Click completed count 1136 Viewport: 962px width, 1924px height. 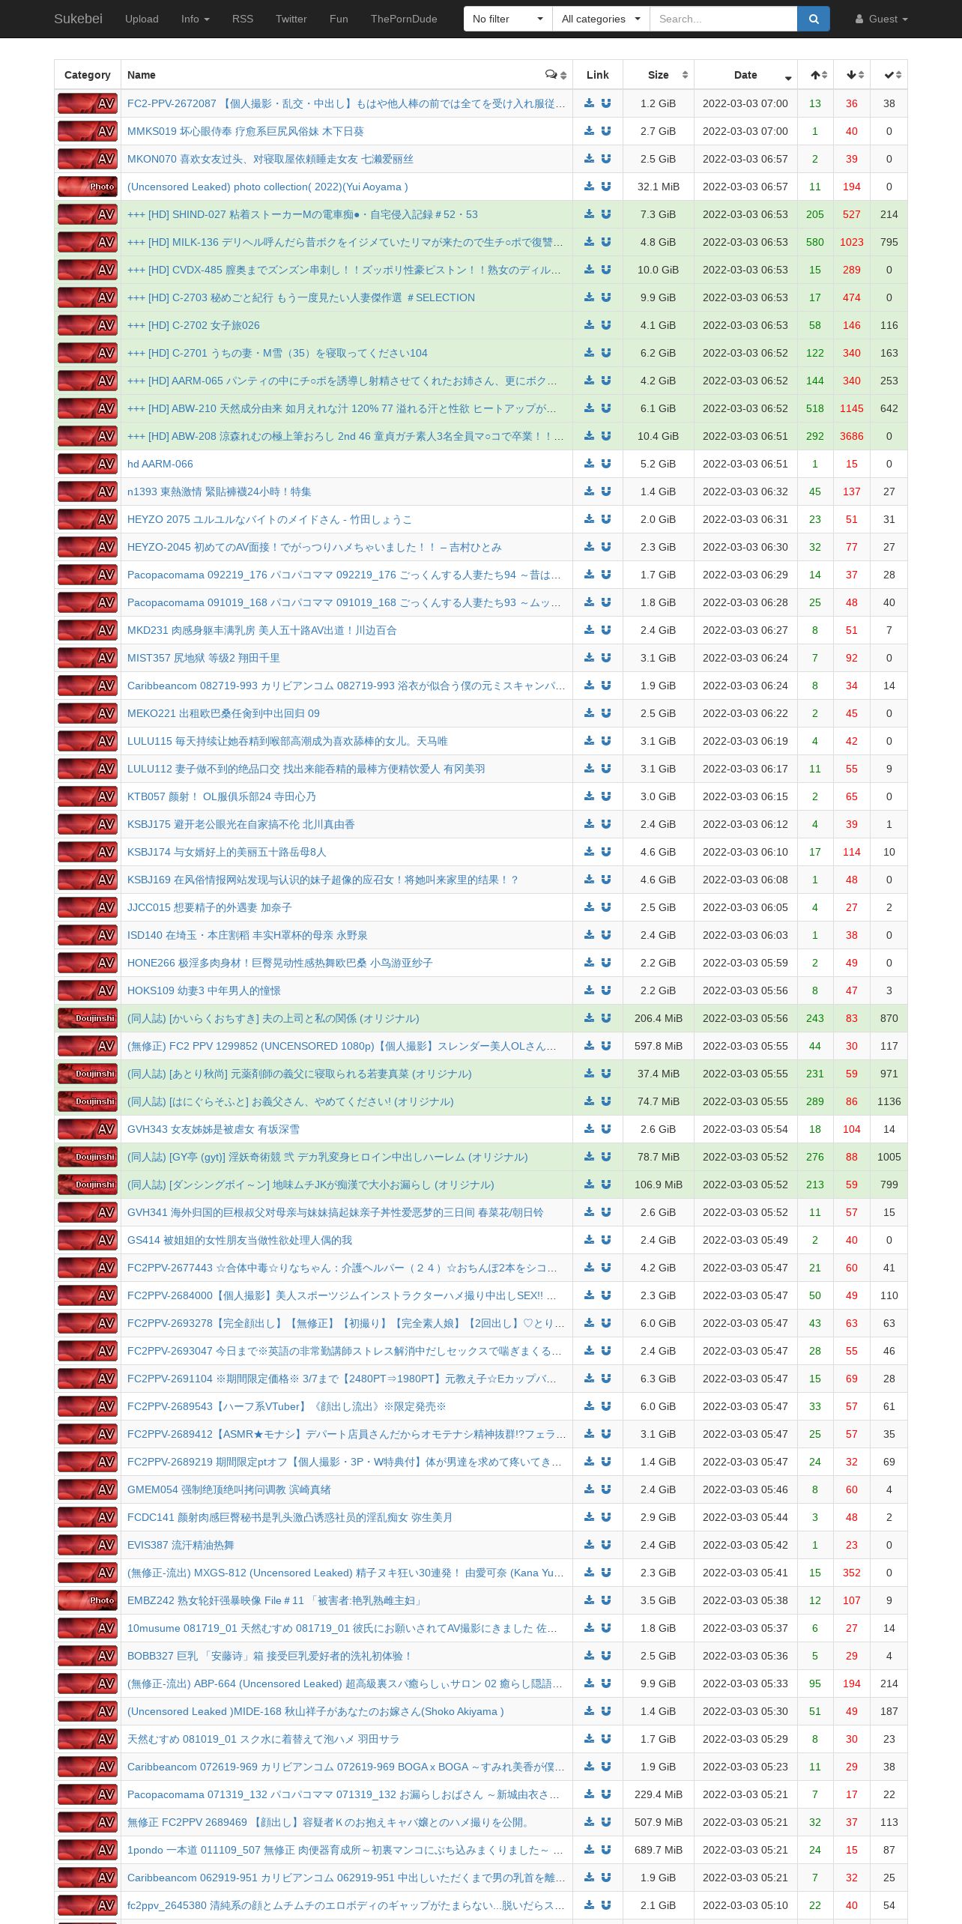coord(889,1101)
